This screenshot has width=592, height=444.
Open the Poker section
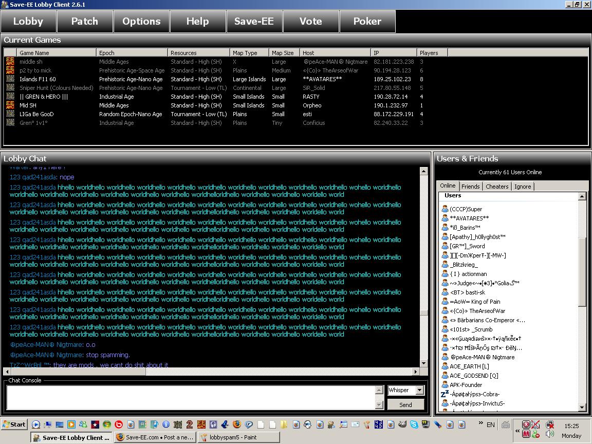(x=367, y=22)
